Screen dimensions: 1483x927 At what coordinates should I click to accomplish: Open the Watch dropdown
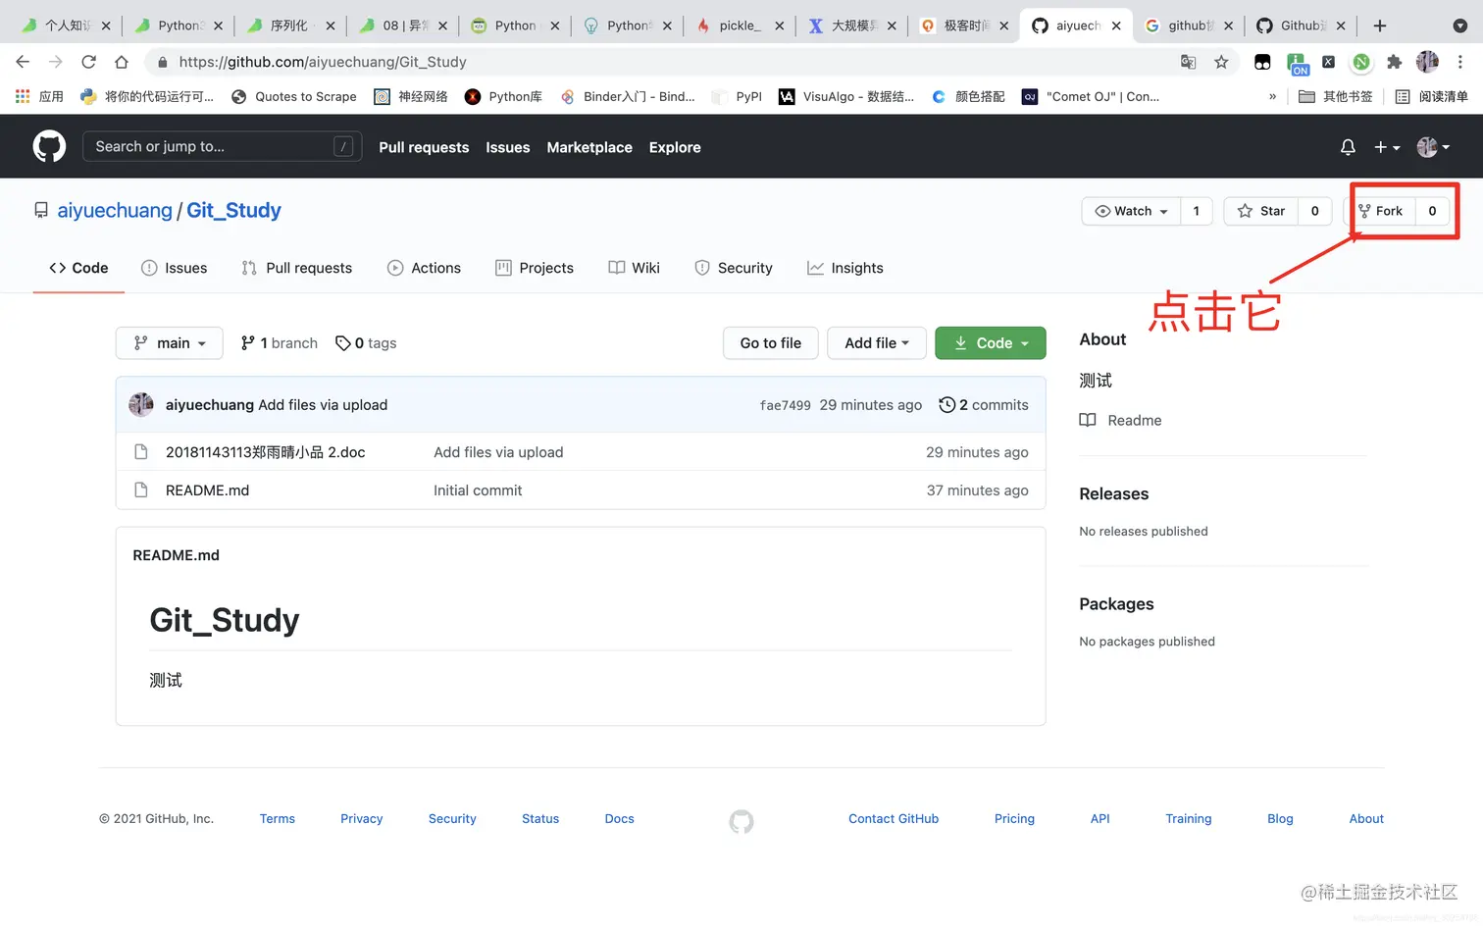pos(1131,211)
